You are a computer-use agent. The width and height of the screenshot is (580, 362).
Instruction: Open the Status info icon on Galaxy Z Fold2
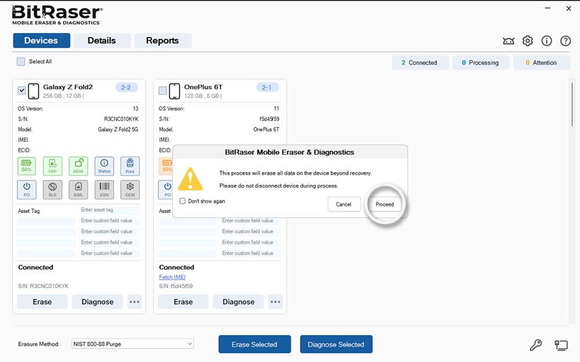(104, 166)
